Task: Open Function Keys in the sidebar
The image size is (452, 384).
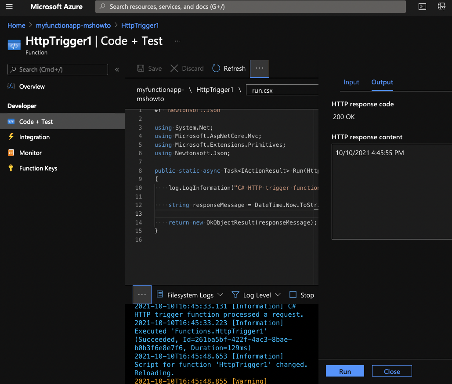Action: click(38, 168)
